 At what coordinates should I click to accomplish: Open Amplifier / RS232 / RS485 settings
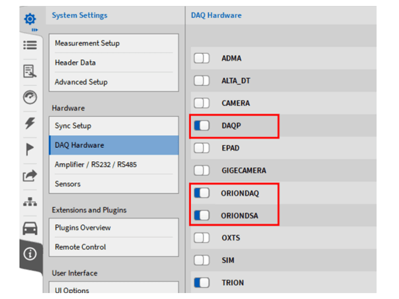click(114, 165)
